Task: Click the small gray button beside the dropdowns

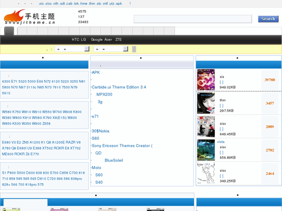Action: [134, 49]
